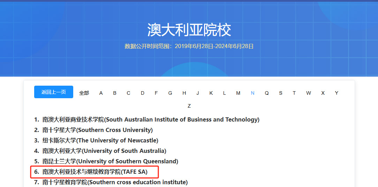The height and width of the screenshot is (187, 378).
Task: Filter schools by letter A
Action: pos(101,93)
